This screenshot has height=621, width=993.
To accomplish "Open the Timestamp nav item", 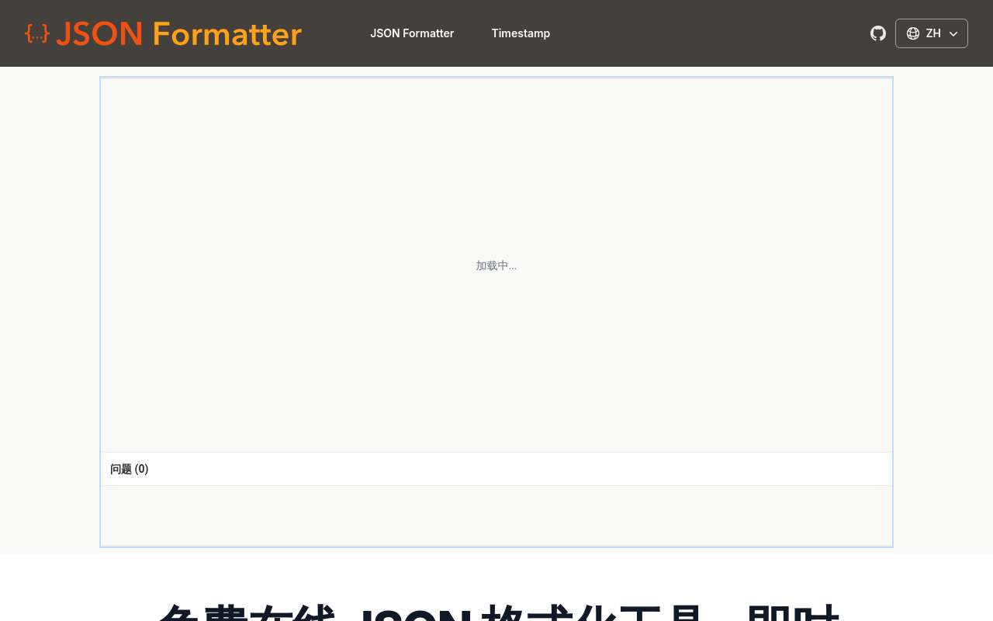I will coord(521,33).
